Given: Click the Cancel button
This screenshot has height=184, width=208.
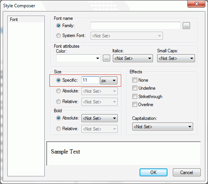Looking at the screenshot, I should click(187, 172).
